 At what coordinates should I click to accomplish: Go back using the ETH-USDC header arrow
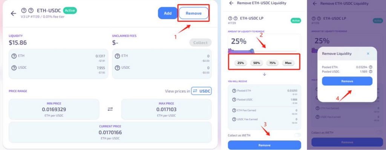click(x=14, y=14)
